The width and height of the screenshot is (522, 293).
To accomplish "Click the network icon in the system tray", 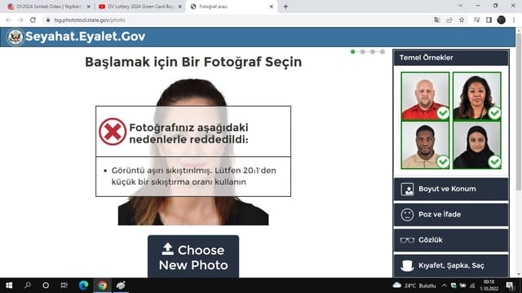I will [471, 286].
